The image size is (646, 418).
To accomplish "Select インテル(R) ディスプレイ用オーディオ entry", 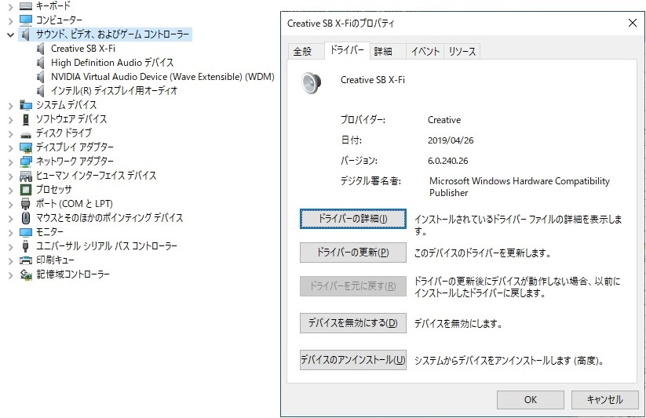I will point(114,91).
